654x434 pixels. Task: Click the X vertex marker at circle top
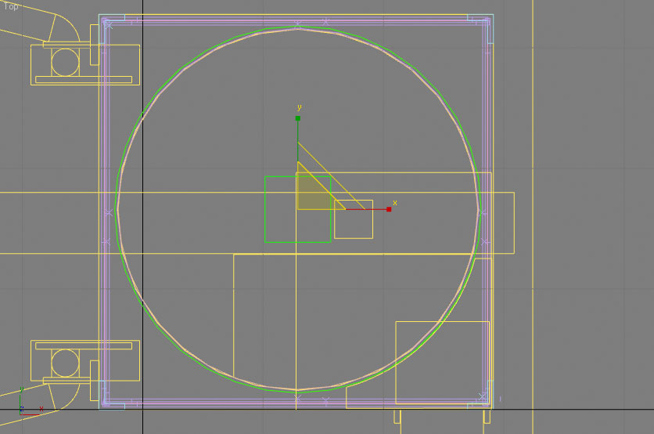coord(297,27)
